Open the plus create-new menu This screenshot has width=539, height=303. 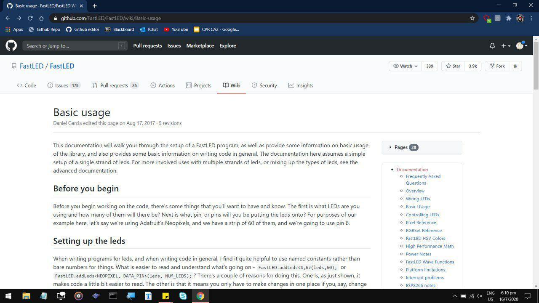506,45
